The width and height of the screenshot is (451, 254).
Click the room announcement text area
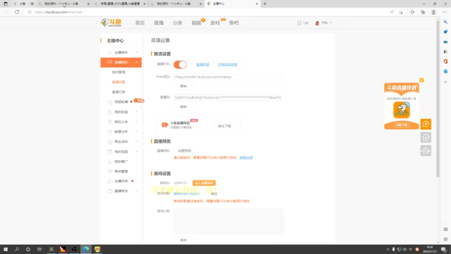229,221
